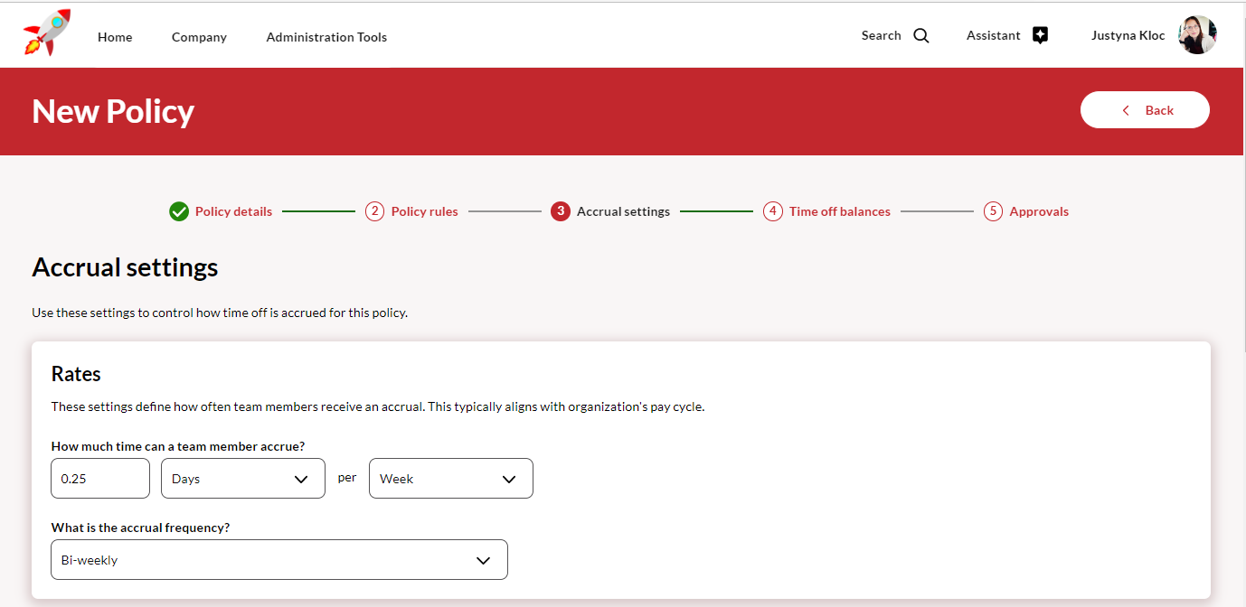Click the rocket logo icon

46,33
